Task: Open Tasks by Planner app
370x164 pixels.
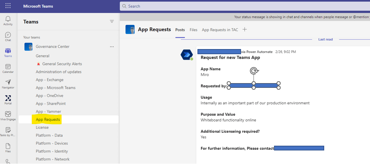Action: [8, 132]
